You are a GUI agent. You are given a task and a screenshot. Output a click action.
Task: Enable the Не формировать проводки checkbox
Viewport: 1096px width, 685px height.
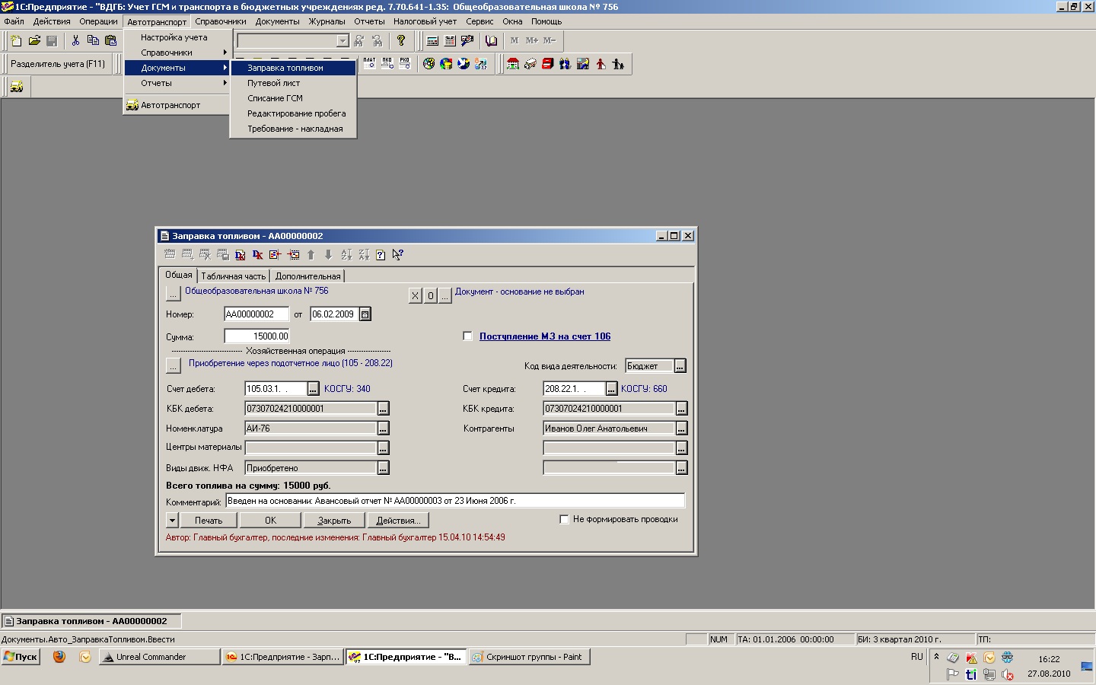(x=564, y=519)
